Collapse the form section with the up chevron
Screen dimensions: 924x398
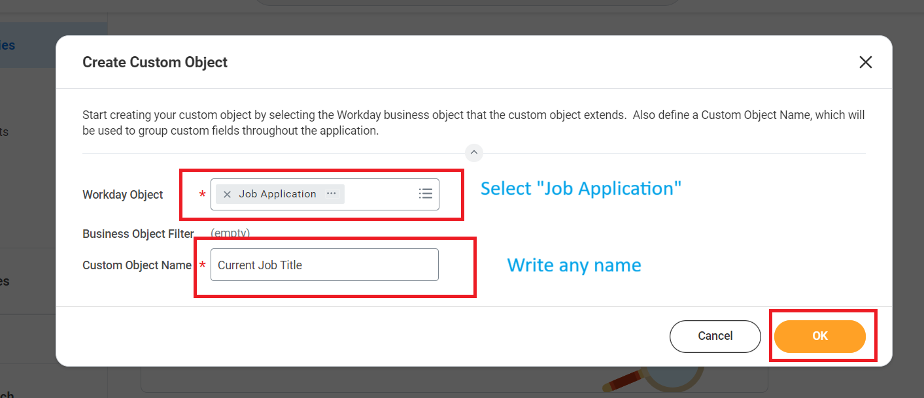tap(473, 152)
